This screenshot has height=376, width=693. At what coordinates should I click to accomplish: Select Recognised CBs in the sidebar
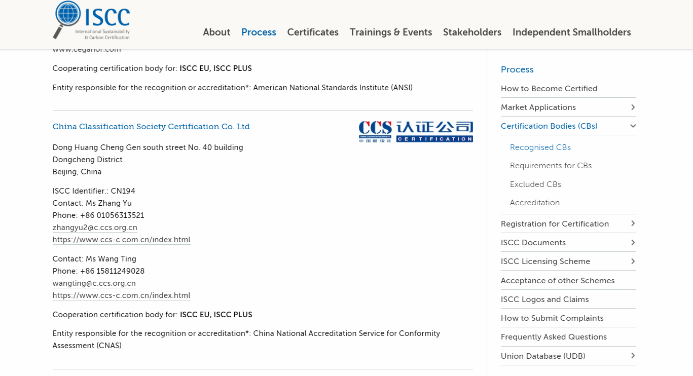coord(540,147)
